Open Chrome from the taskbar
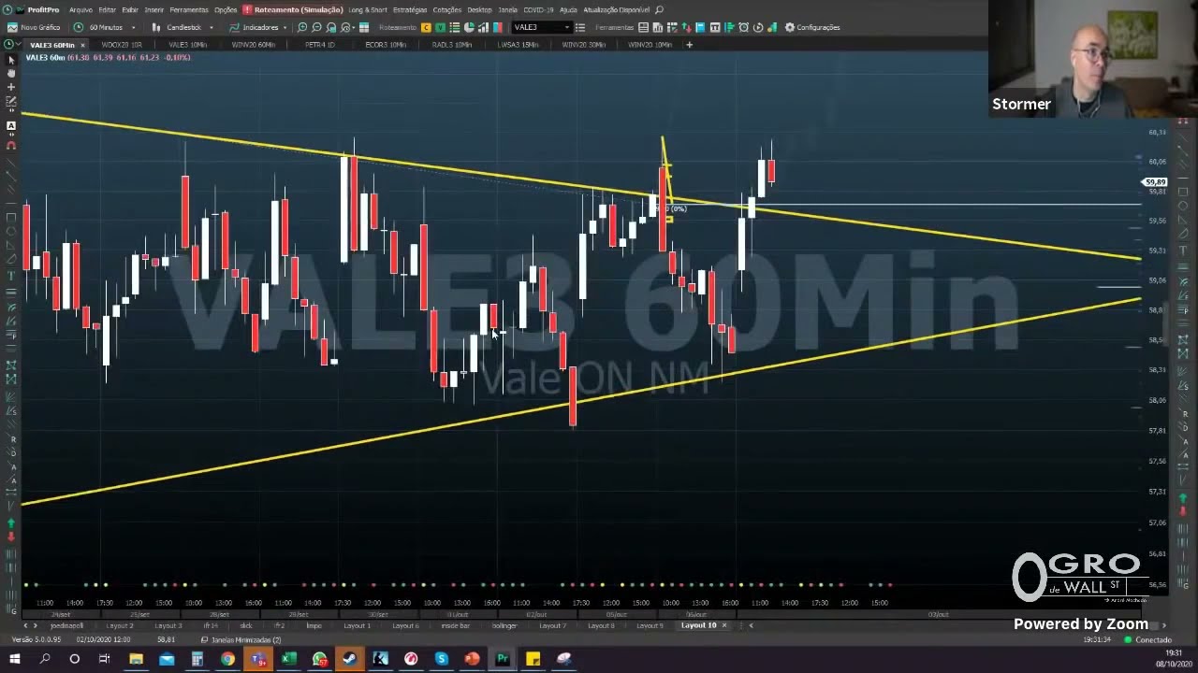 coord(227,659)
